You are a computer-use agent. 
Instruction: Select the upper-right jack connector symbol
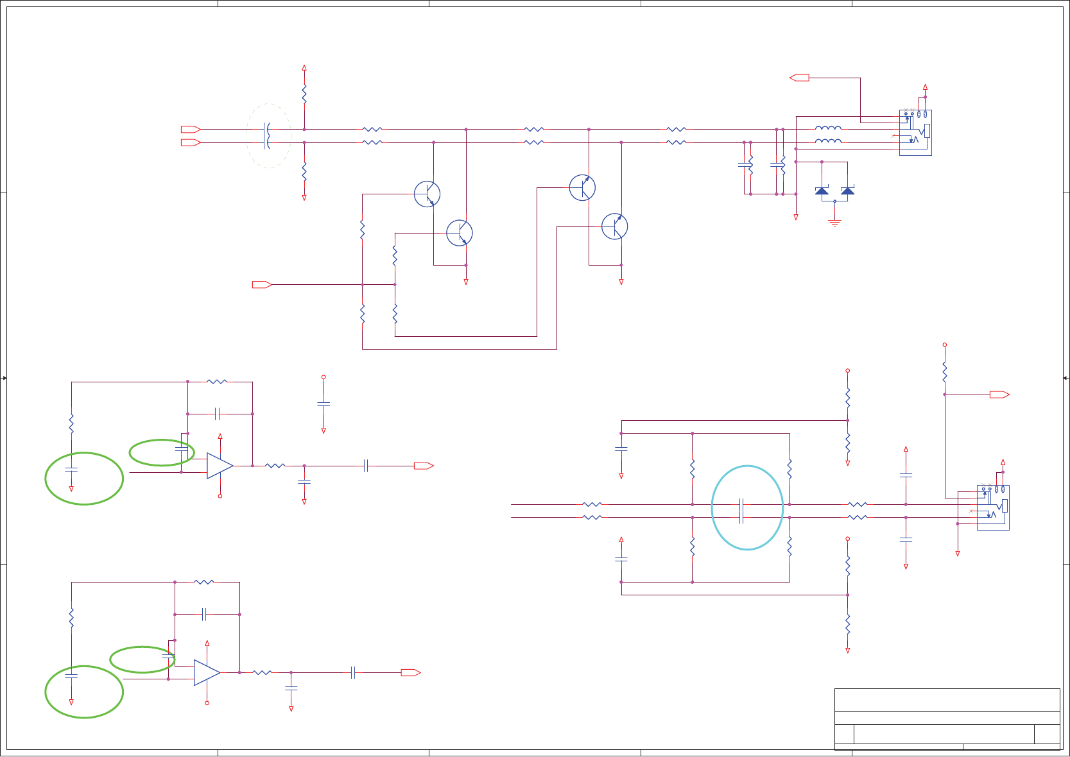915,133
